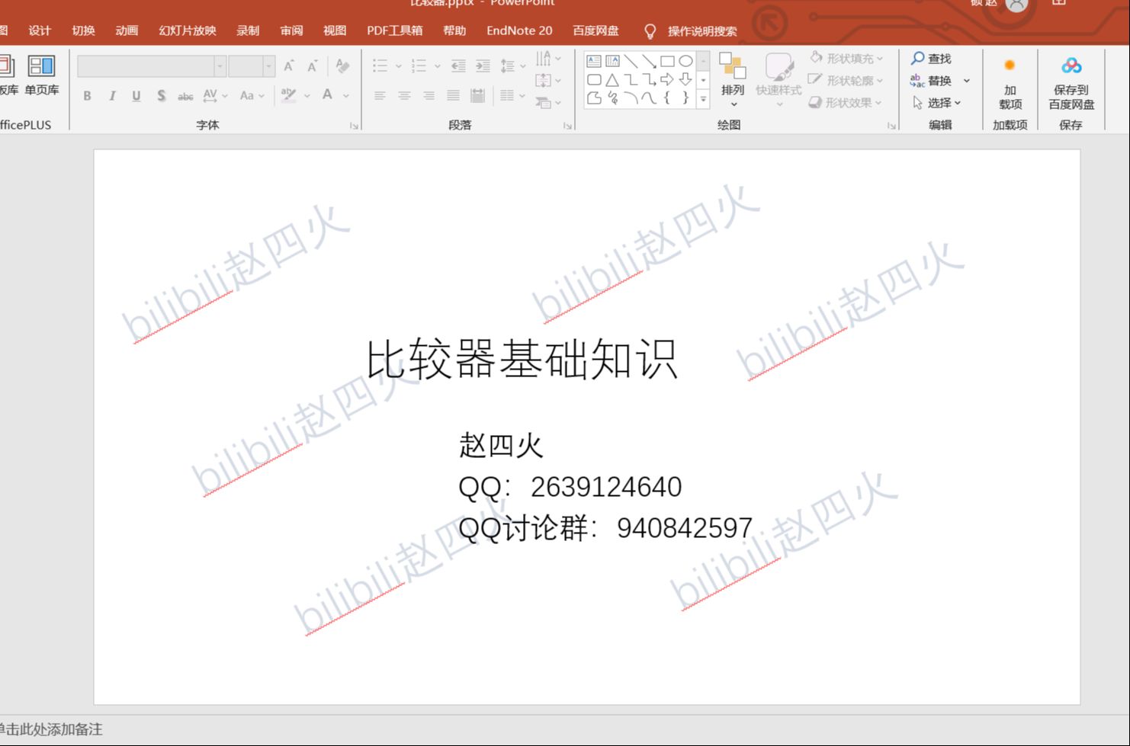Open text direction dropdown
The image size is (1130, 746).
pos(548,59)
